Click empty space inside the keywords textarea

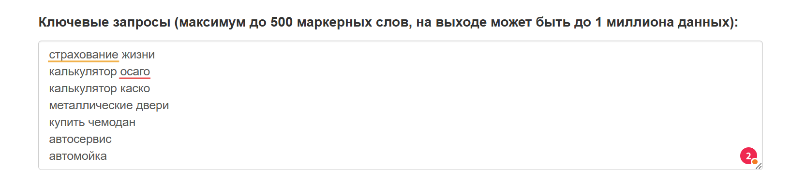[435, 106]
